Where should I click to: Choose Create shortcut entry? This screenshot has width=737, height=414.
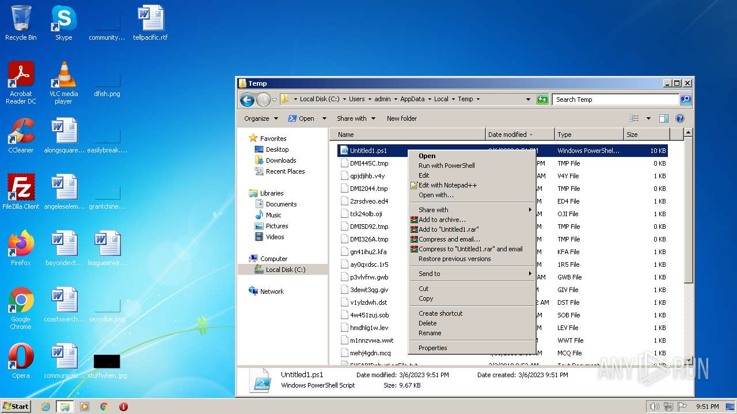point(472,313)
